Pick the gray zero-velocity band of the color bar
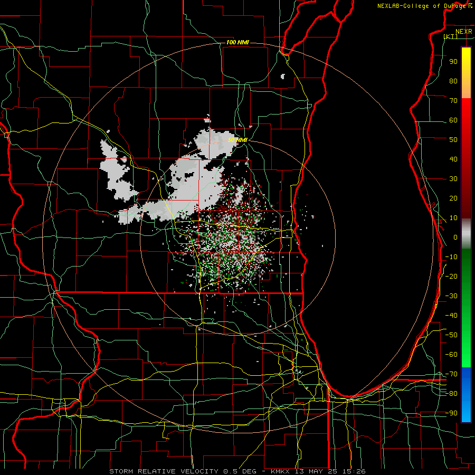This screenshot has width=475, height=475. point(466,234)
